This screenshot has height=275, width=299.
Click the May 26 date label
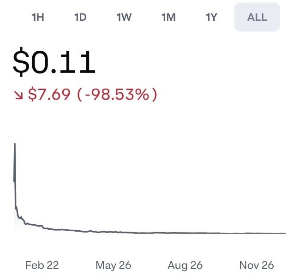[x=113, y=265]
